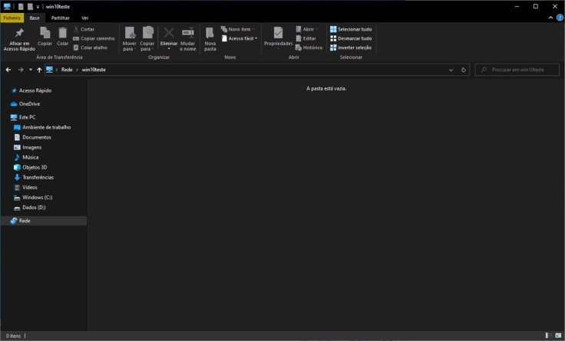Viewport: 565px width, 341px height.
Task: Click the Up arrow navigation icon
Action: 39,70
